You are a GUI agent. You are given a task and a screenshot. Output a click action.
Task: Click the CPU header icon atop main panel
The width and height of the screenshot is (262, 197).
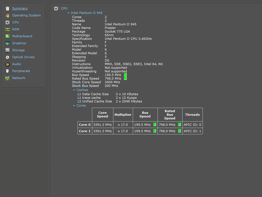56,9
